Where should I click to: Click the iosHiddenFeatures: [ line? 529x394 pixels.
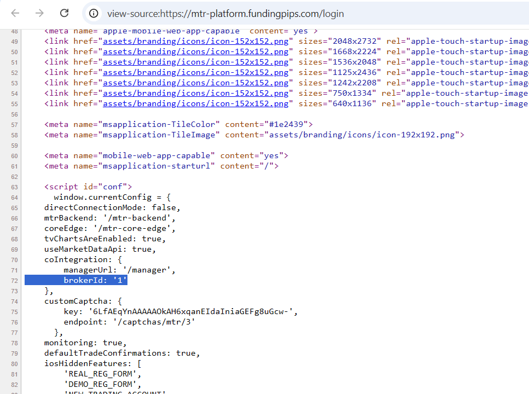(93, 363)
